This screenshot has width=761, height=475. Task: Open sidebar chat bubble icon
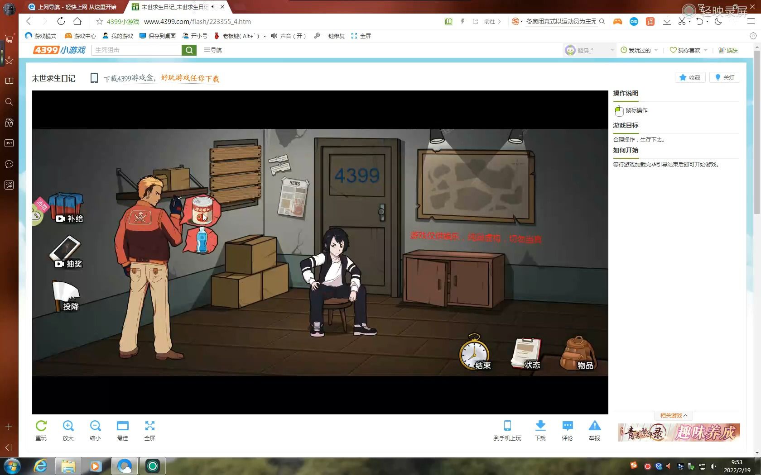click(9, 164)
